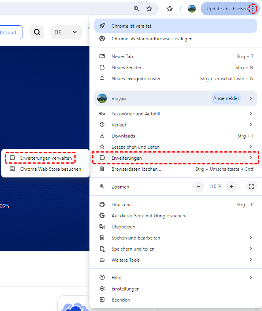Open 'Suchen und bearbeiten' submenu
Viewport: 262px width, 311px height.
pyautogui.click(x=176, y=237)
